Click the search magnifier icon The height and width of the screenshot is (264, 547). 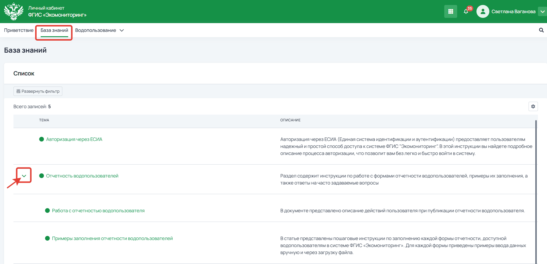coord(541,30)
